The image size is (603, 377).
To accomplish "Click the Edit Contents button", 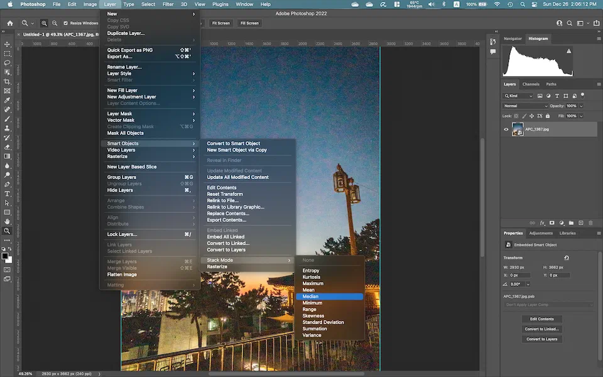I will 541,319.
